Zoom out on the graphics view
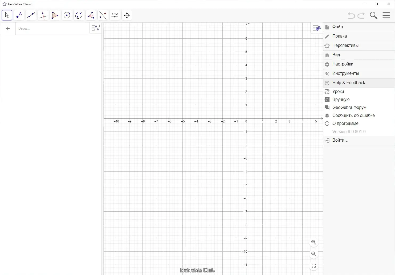This screenshot has width=395, height=275. pyautogui.click(x=314, y=254)
